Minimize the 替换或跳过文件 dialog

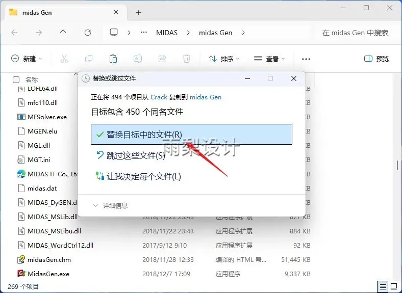(247, 78)
